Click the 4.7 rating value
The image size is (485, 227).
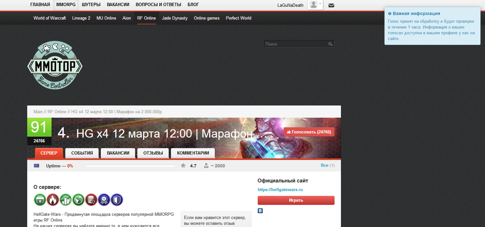tap(193, 166)
